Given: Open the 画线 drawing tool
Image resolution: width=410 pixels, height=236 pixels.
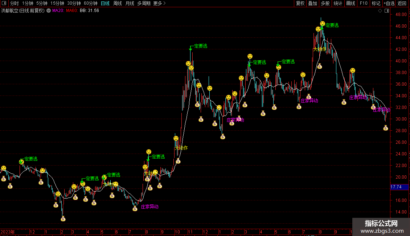Looking at the screenshot, I should pos(350,3).
